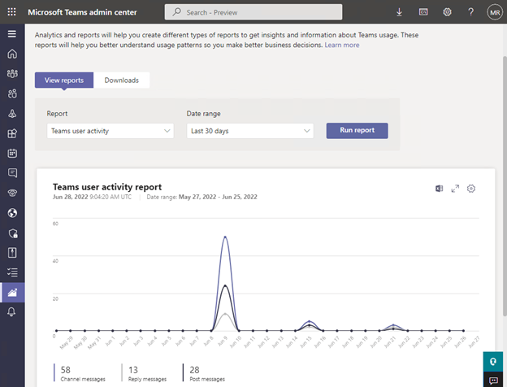The image size is (507, 387).
Task: Open the Report dropdown showing Teams user activity
Action: point(110,131)
